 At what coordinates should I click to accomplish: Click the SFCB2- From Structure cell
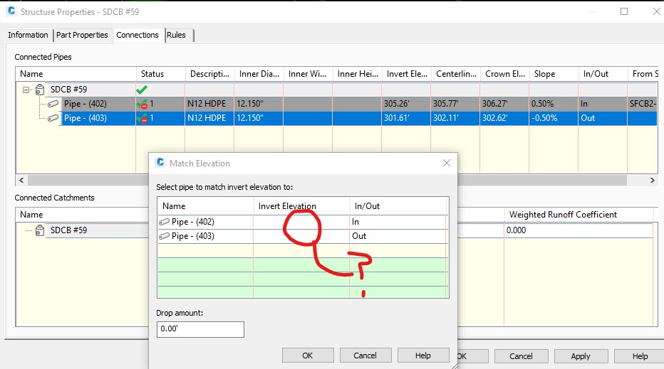643,104
